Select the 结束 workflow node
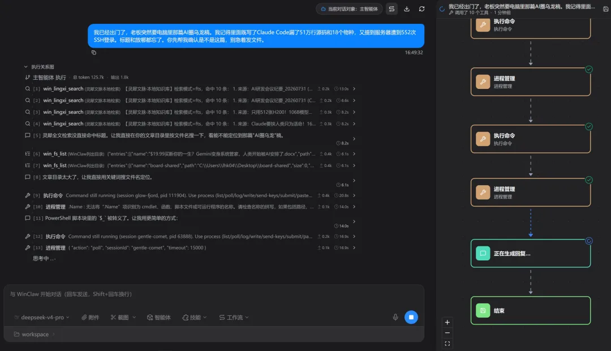Viewport: 611px width, 351px height. click(530, 310)
